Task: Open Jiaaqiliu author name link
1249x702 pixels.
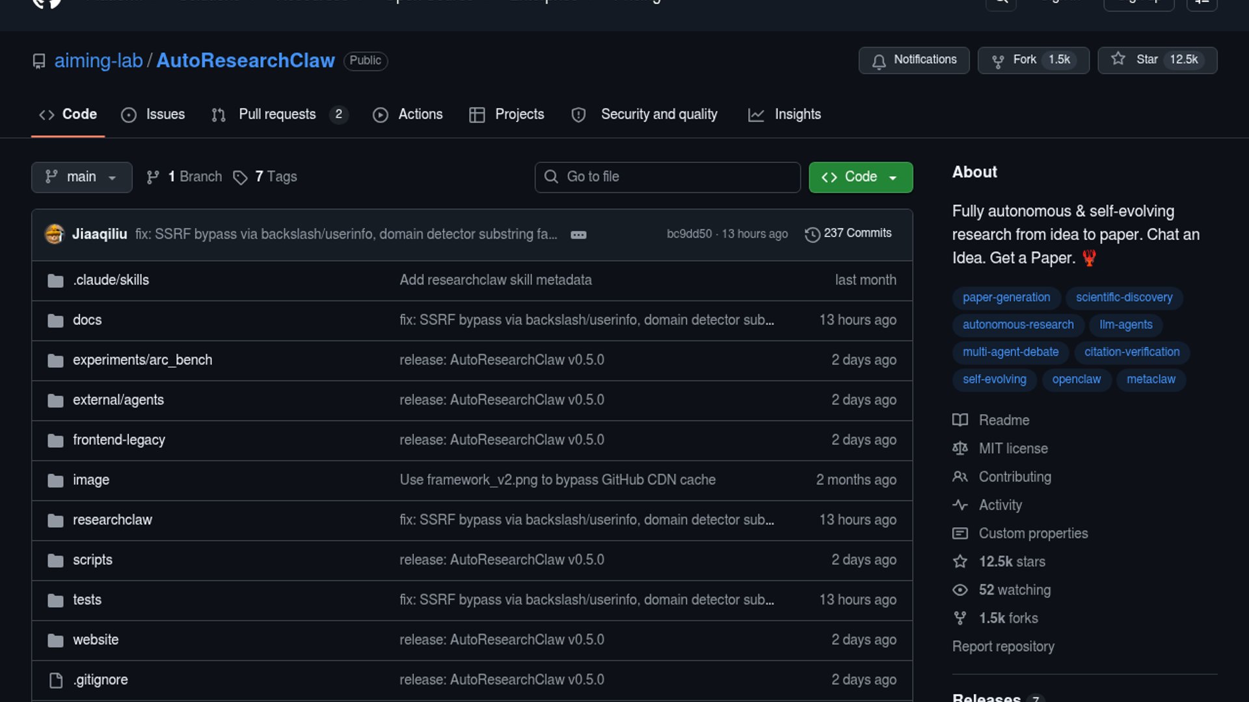Action: click(x=100, y=234)
